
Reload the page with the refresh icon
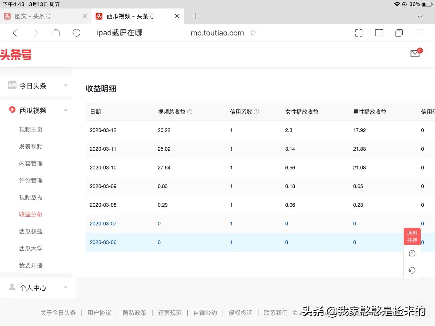[76, 33]
